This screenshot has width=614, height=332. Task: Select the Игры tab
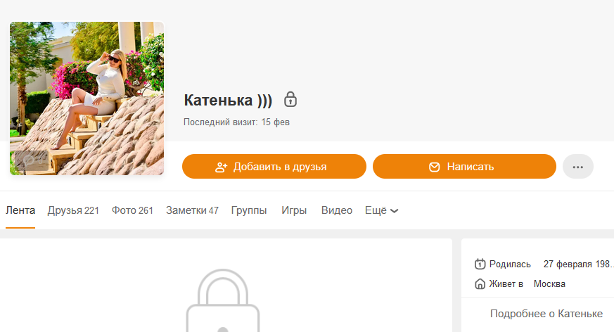pyautogui.click(x=294, y=210)
